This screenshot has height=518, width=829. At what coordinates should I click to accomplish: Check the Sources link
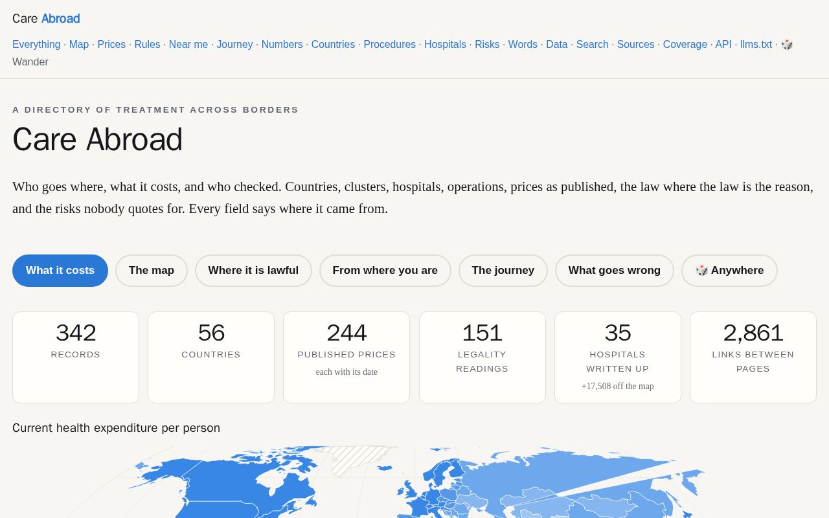[635, 45]
